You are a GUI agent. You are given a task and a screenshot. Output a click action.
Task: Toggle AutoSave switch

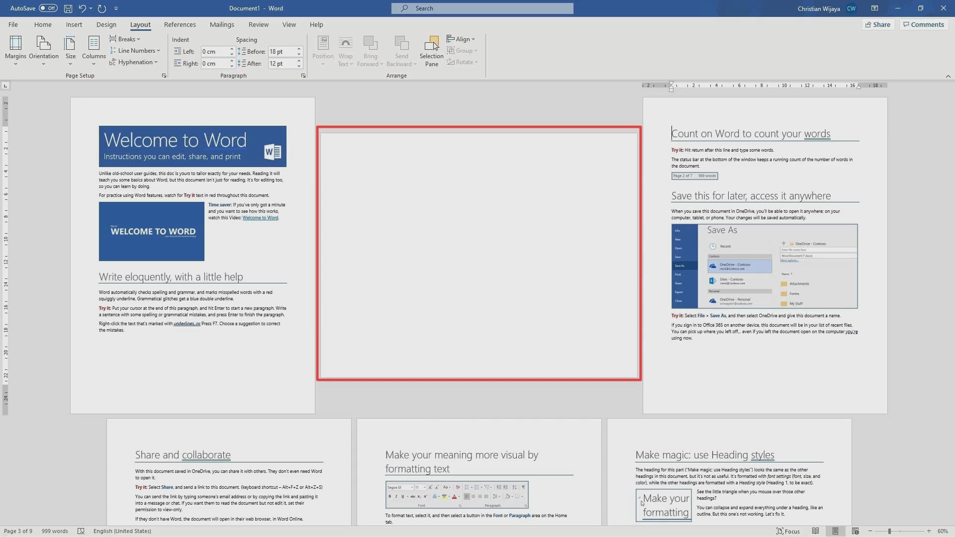click(48, 8)
